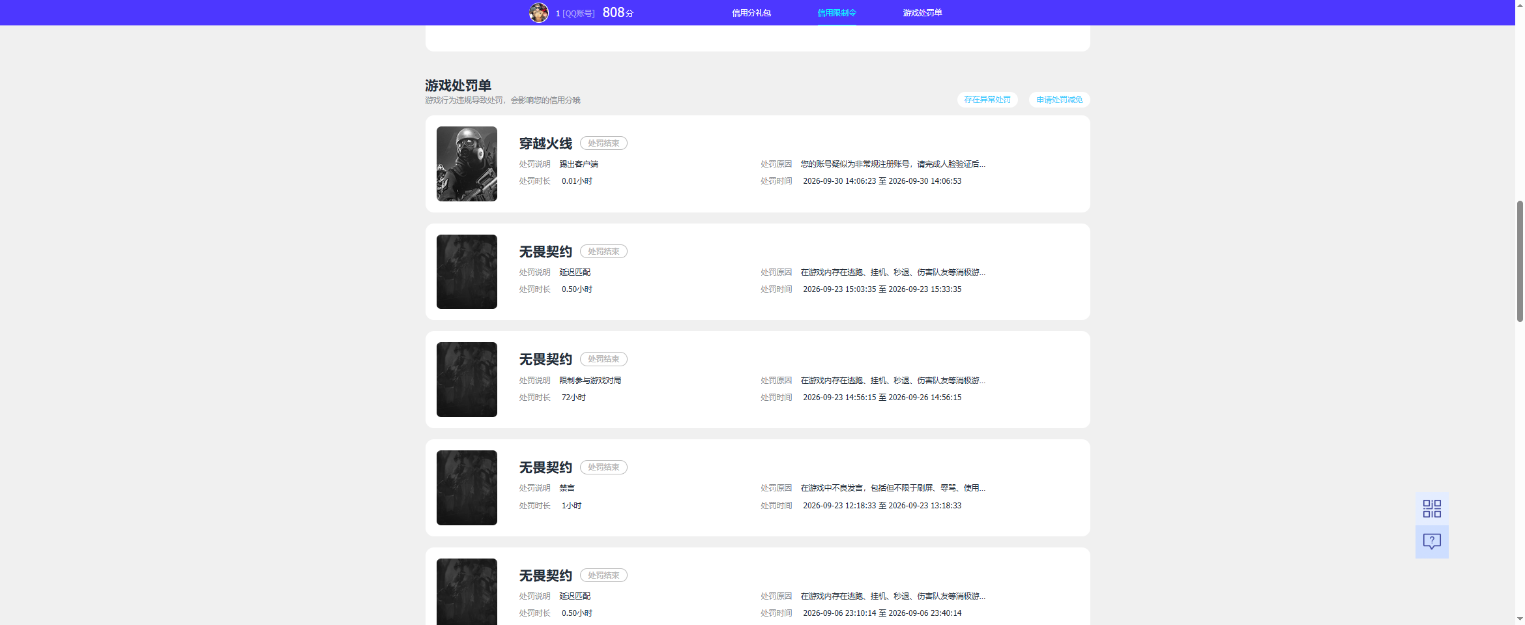Open the QR code floating icon
The width and height of the screenshot is (1525, 625).
(x=1432, y=508)
